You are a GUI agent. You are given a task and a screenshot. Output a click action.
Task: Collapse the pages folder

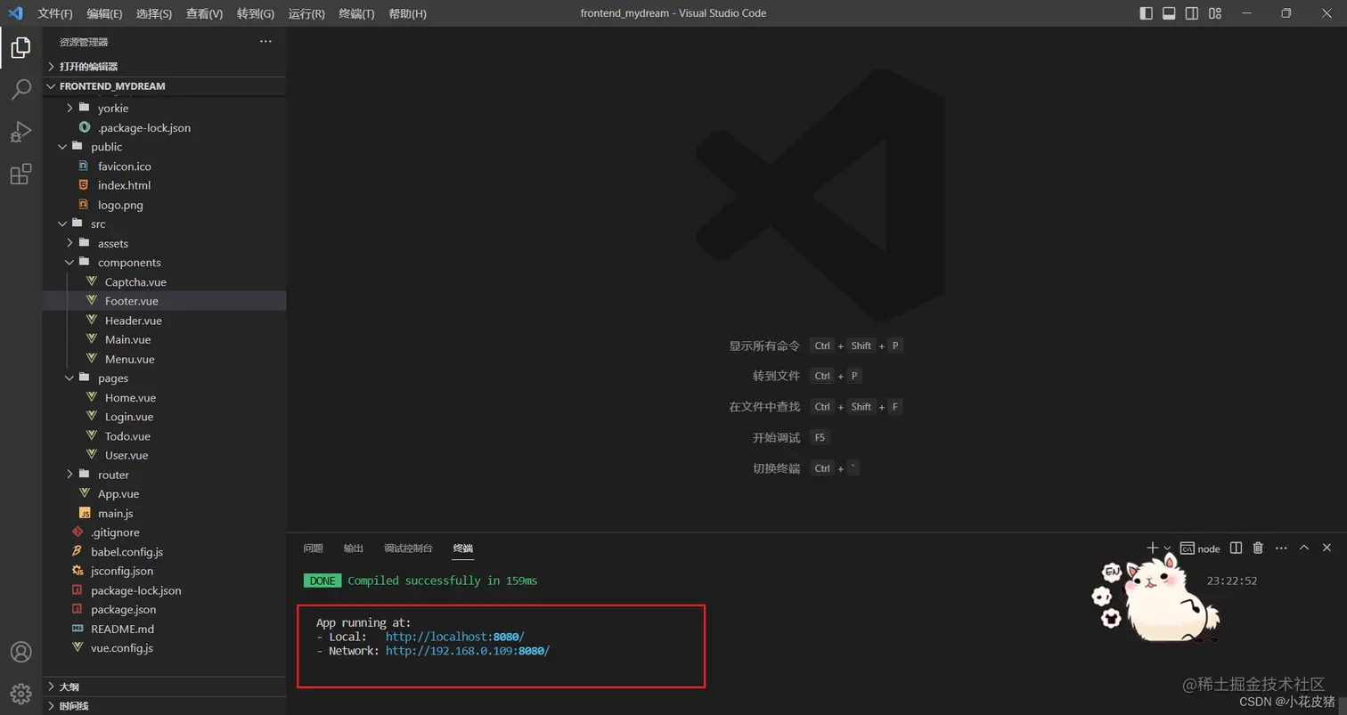click(x=165, y=378)
